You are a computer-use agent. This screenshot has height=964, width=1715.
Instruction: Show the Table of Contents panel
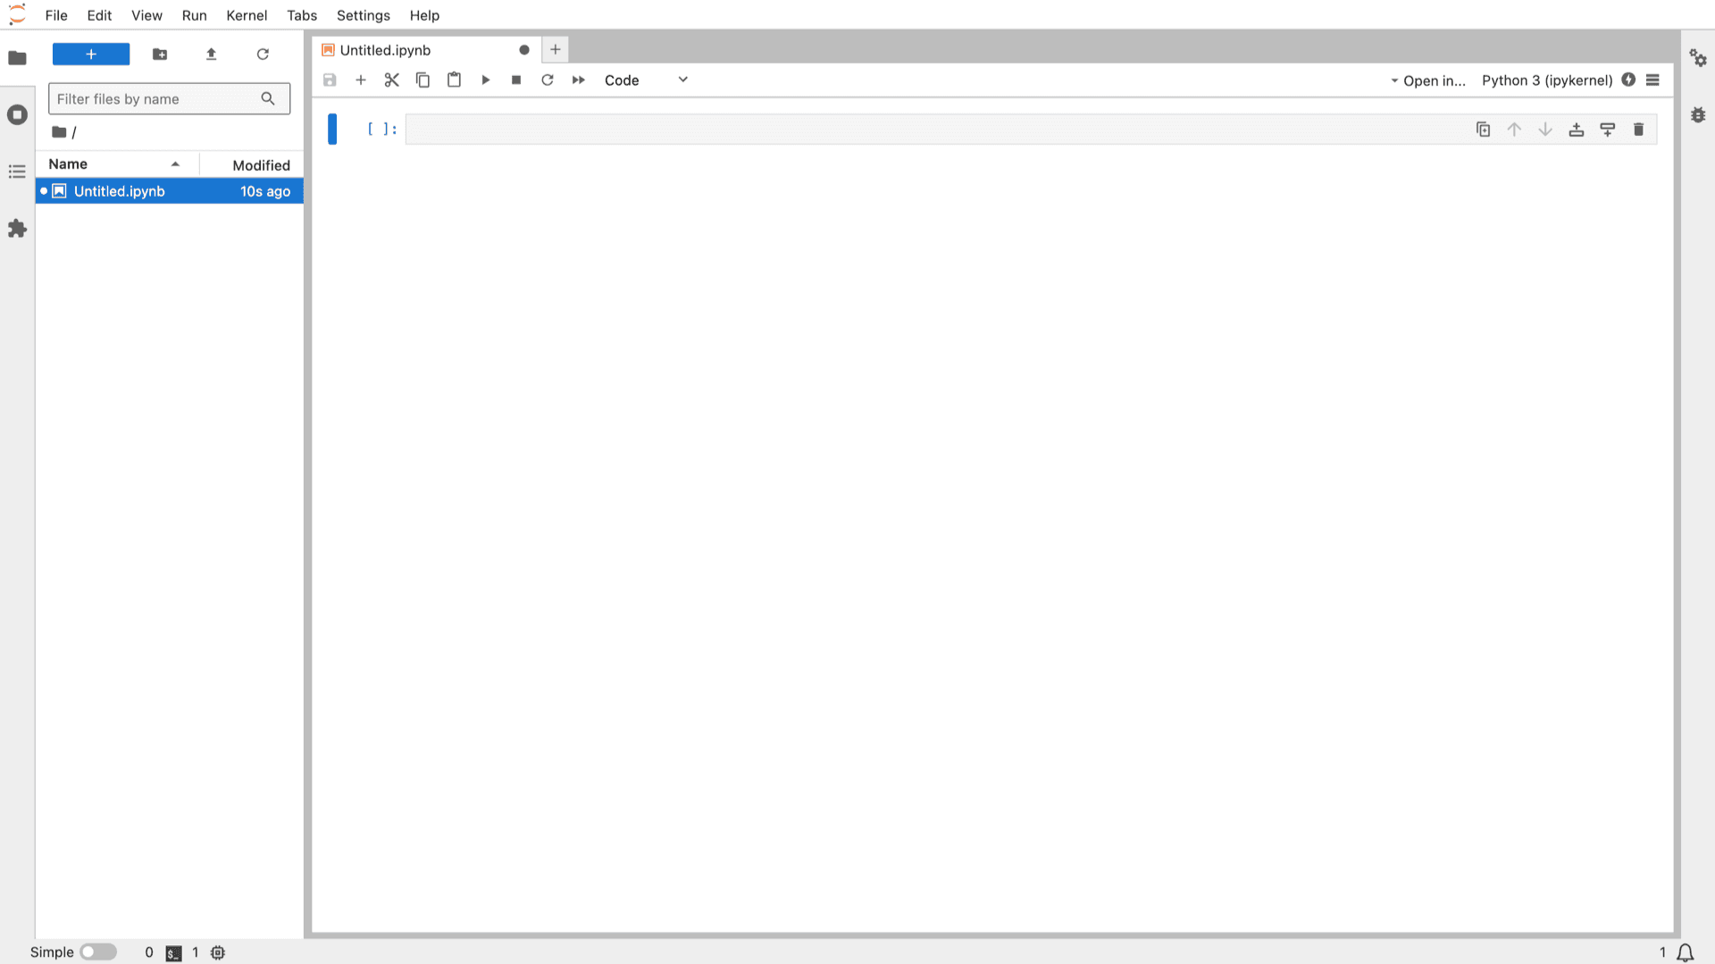(x=17, y=172)
